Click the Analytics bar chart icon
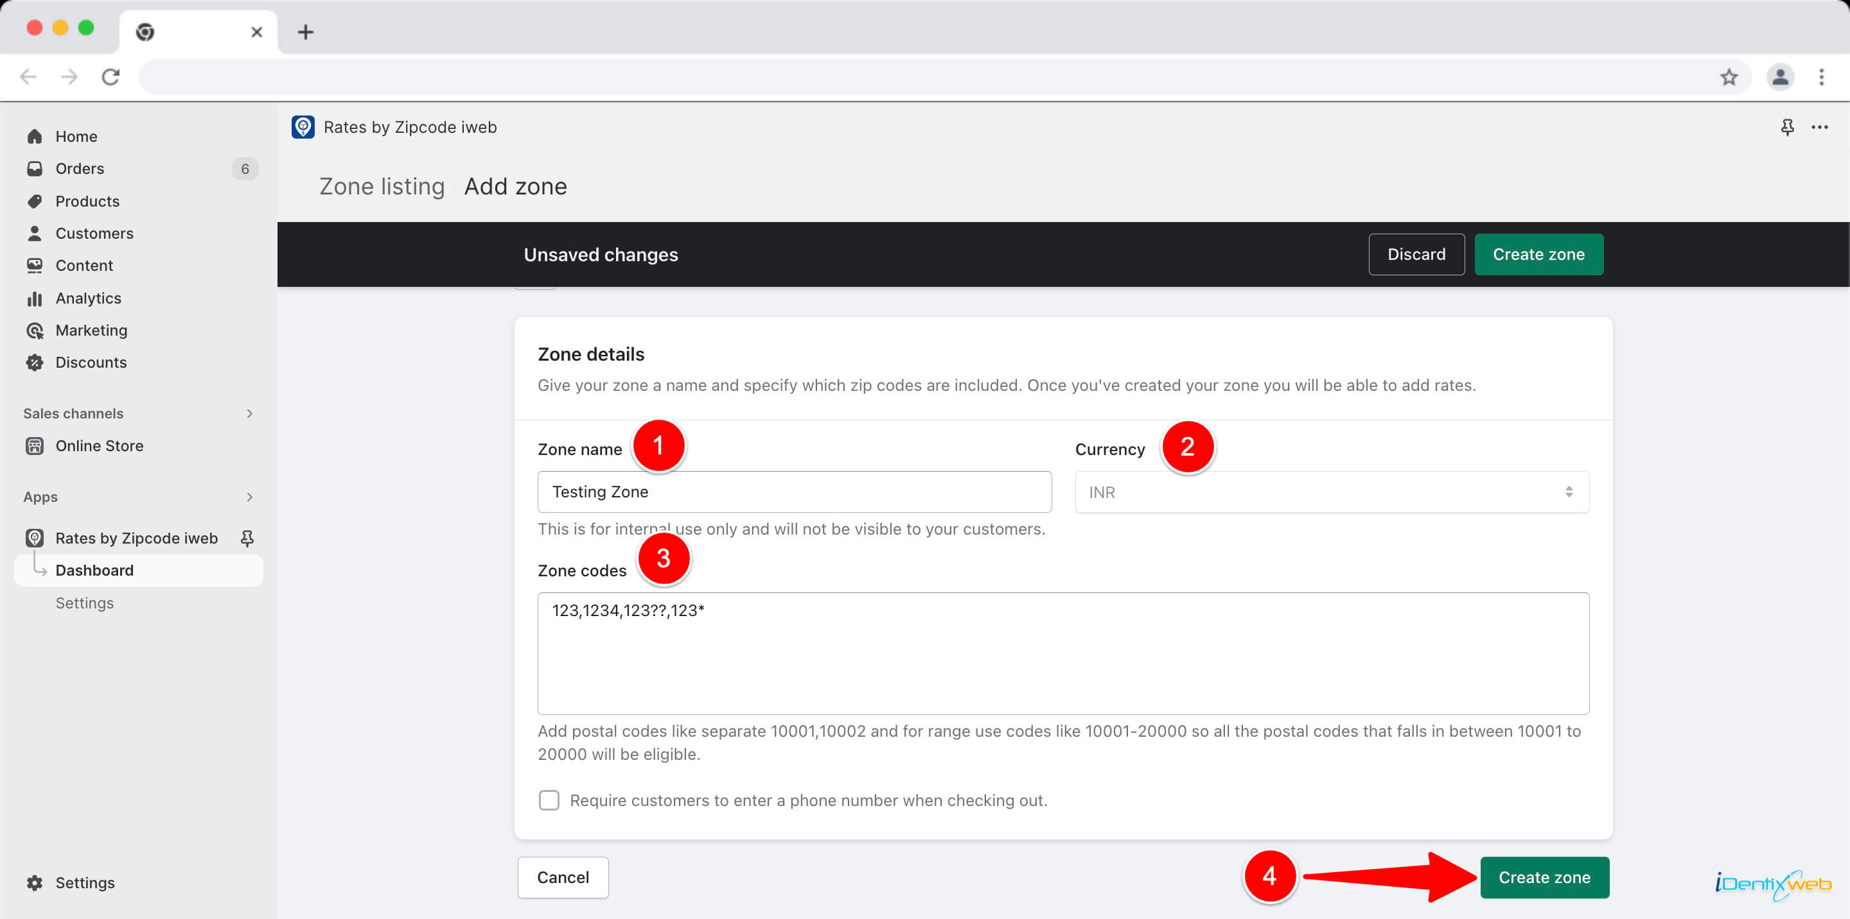The height and width of the screenshot is (919, 1850). (x=35, y=298)
